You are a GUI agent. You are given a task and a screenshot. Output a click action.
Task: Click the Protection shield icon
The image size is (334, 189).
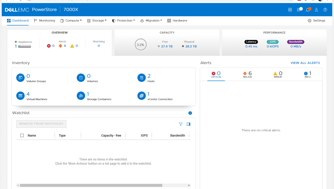[114, 21]
